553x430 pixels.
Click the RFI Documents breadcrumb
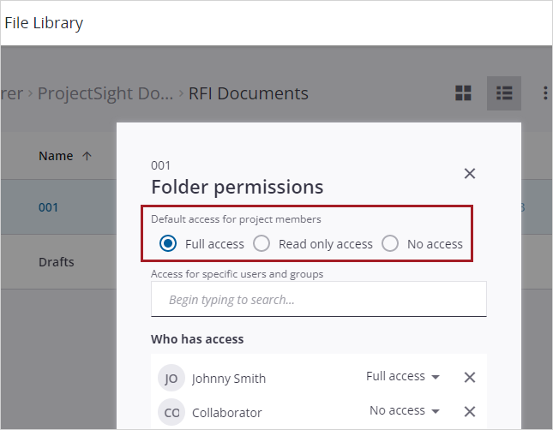click(249, 93)
